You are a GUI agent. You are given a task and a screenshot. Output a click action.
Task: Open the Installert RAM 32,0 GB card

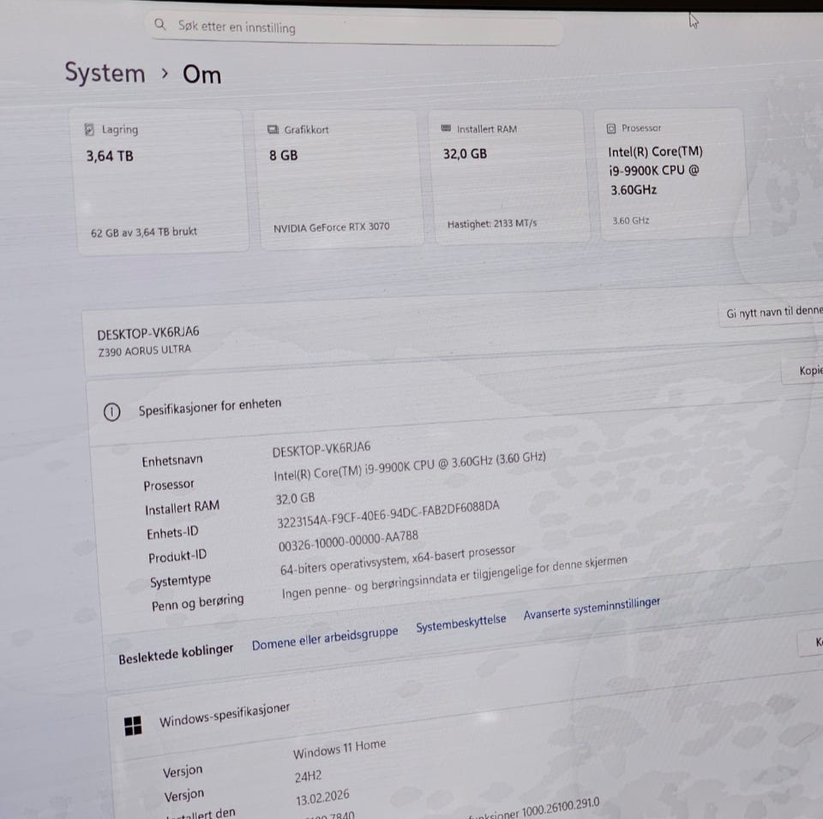pyautogui.click(x=508, y=176)
